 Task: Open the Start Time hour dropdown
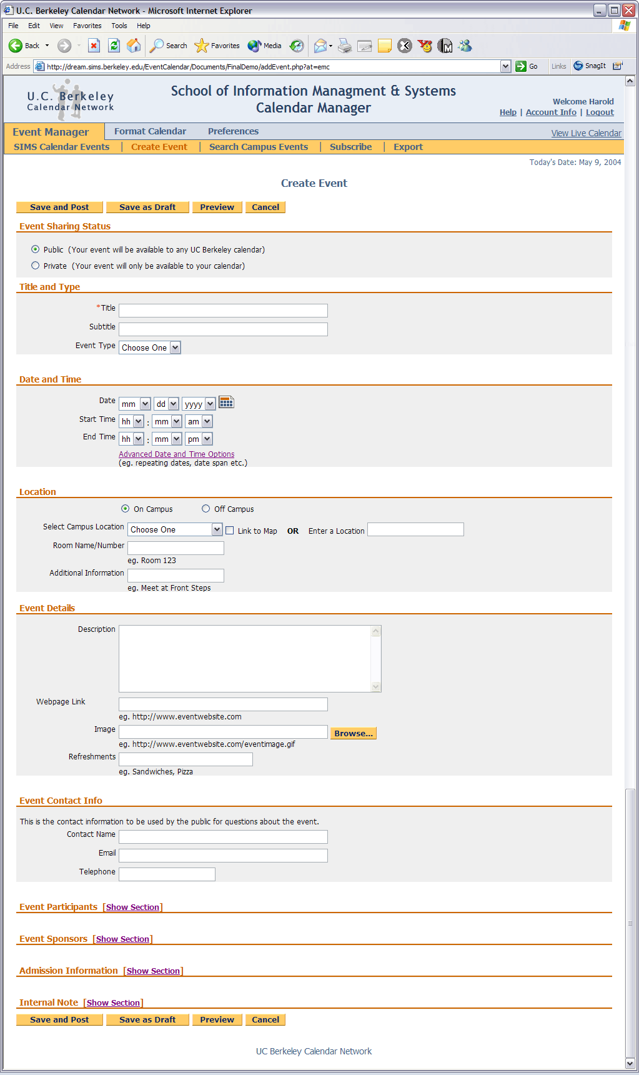[x=132, y=421]
